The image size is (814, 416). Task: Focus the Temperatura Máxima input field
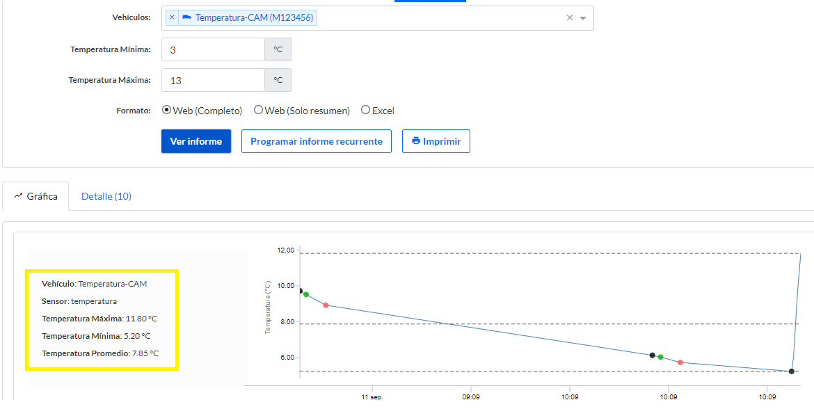(x=213, y=81)
